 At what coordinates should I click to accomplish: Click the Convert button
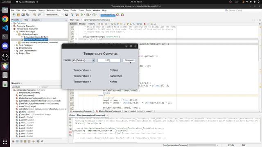(129, 60)
